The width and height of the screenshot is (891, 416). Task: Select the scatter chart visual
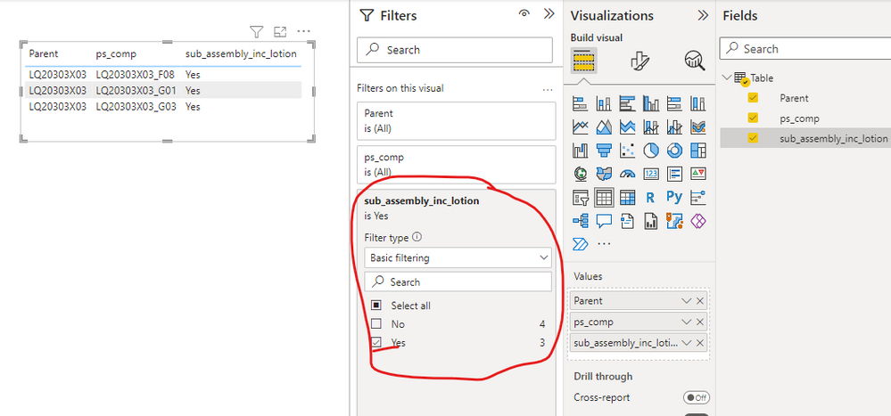pyautogui.click(x=627, y=151)
